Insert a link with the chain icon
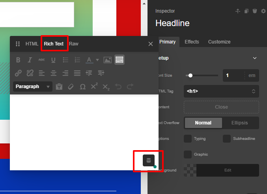The image size is (267, 194). (18, 73)
